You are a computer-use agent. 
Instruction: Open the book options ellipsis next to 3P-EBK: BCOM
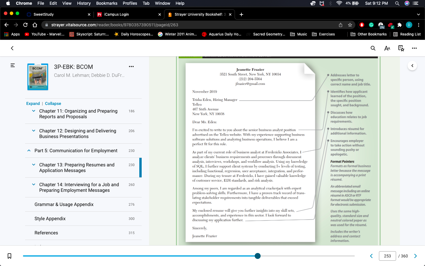coord(131,66)
